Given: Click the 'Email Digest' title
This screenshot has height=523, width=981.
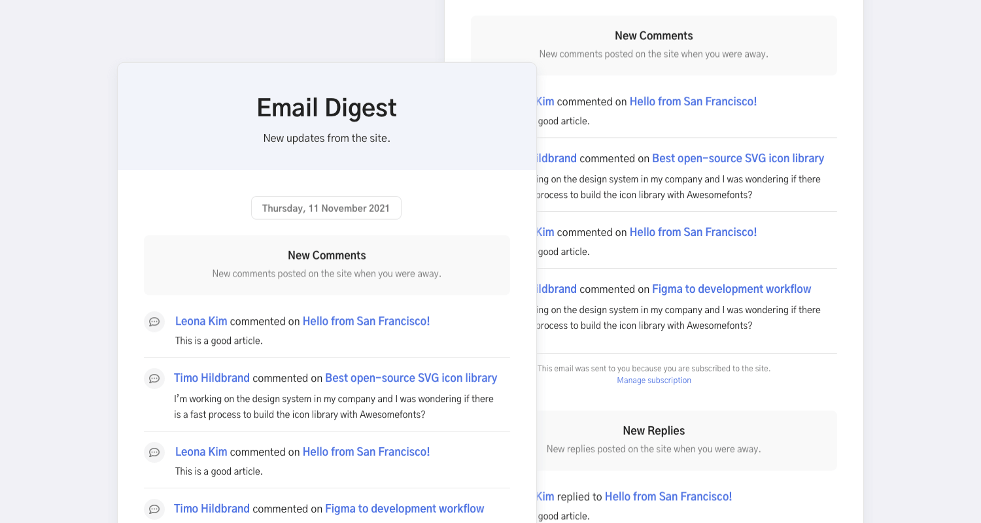Looking at the screenshot, I should (x=327, y=108).
